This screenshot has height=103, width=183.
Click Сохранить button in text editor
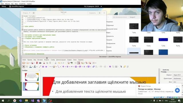[92, 13]
